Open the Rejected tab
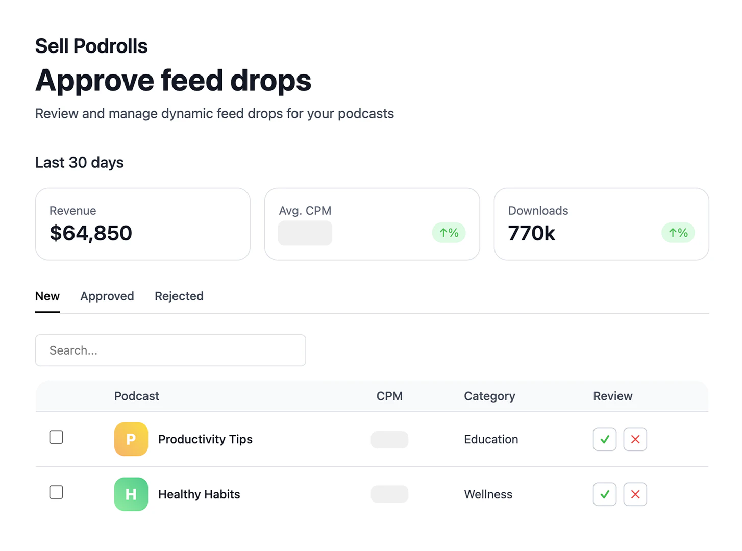 [x=179, y=296]
